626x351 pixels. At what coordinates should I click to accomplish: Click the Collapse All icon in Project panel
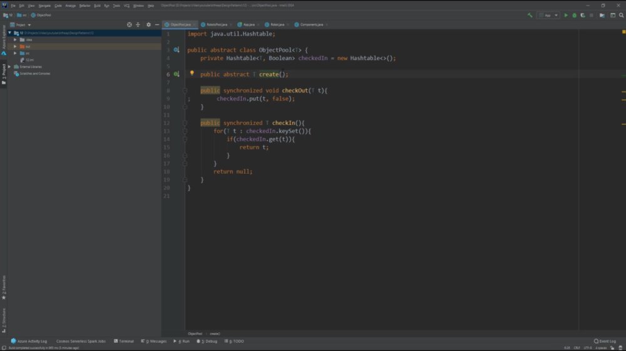(x=138, y=25)
